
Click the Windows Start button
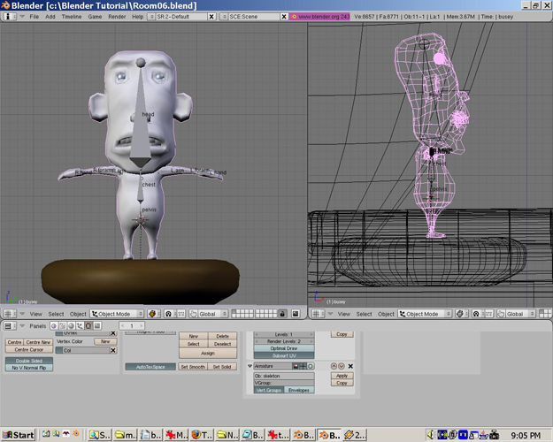(19, 435)
